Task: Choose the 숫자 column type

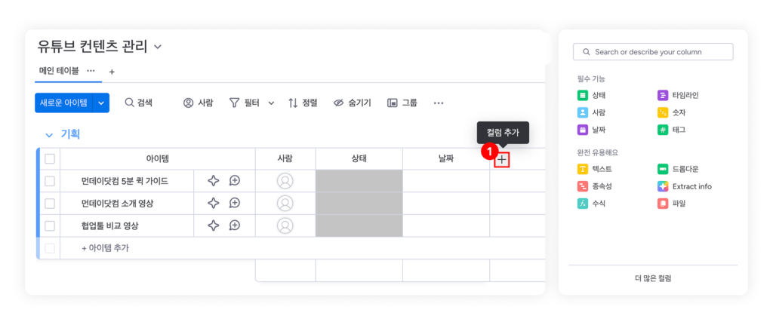Action: [x=663, y=112]
